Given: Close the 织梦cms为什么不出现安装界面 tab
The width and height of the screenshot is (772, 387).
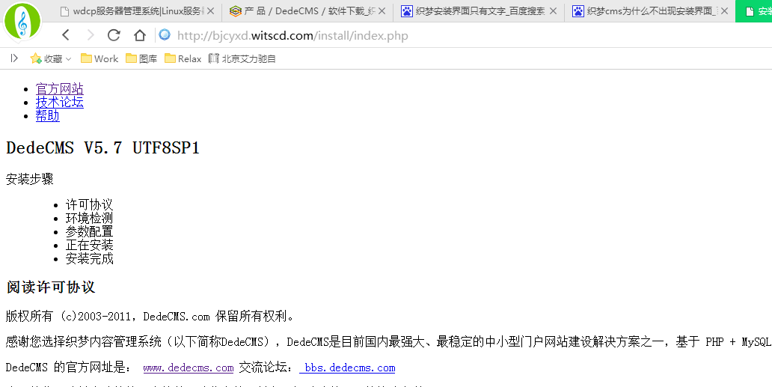Looking at the screenshot, I should (x=724, y=10).
